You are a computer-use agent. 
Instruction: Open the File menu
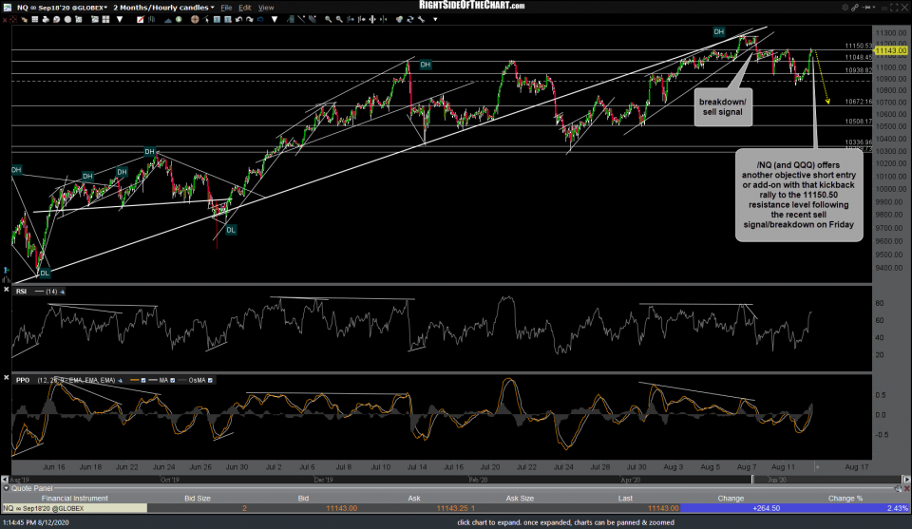pos(226,8)
